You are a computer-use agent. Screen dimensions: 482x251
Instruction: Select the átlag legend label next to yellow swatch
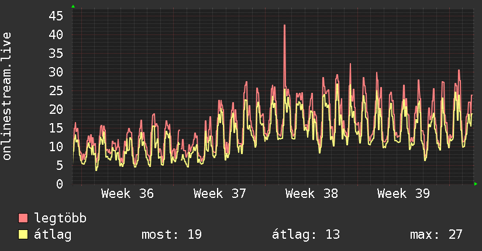click(53, 235)
